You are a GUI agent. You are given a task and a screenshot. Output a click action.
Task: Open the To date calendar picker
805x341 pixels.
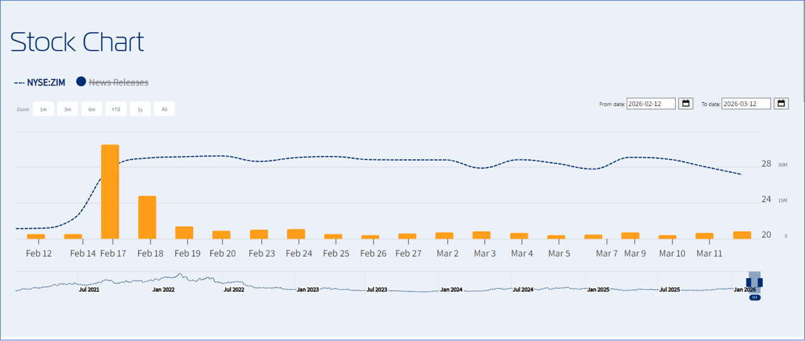(781, 104)
